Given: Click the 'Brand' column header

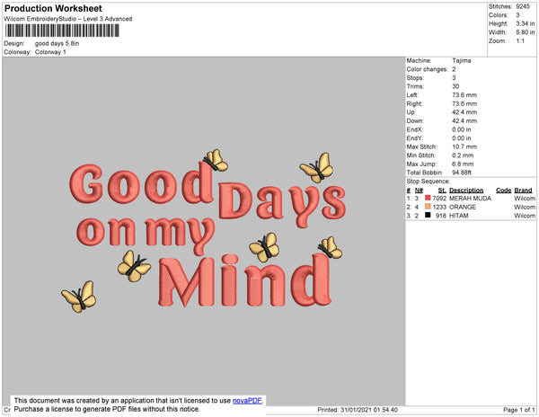Looking at the screenshot, I should coord(523,191).
